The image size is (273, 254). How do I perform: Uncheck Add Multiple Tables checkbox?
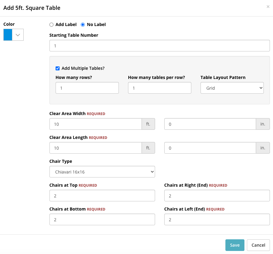click(x=57, y=68)
